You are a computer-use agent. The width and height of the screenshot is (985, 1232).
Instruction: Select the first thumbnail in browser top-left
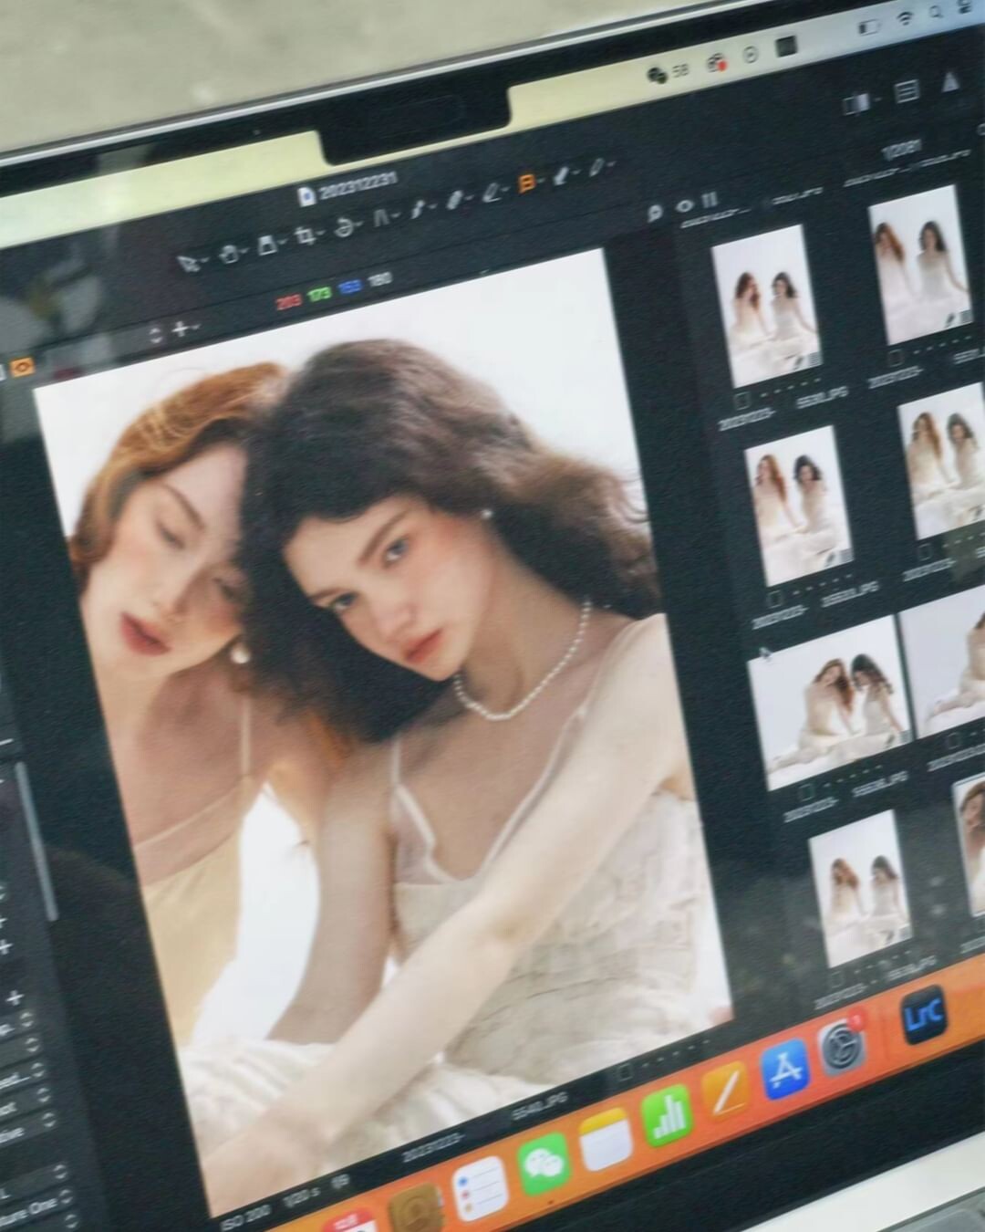click(765, 305)
